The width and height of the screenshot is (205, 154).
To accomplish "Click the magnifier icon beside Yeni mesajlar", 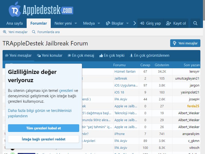I will [5, 32].
